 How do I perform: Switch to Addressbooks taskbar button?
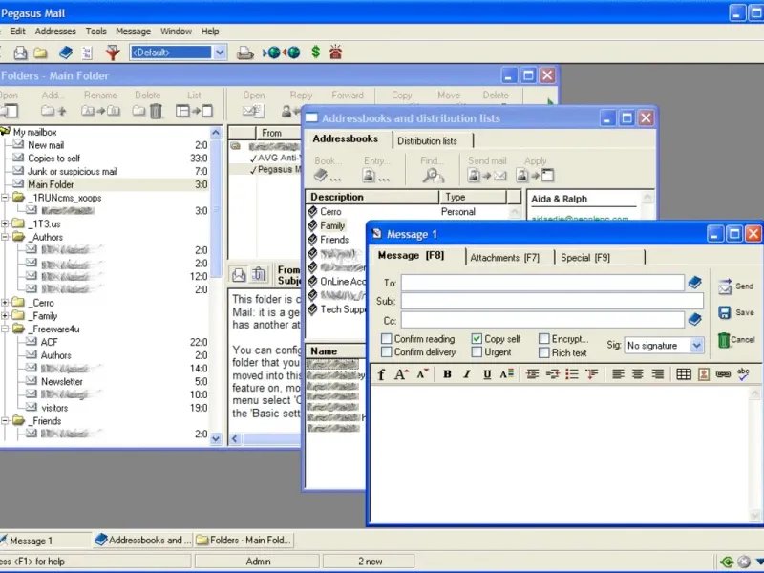142,540
